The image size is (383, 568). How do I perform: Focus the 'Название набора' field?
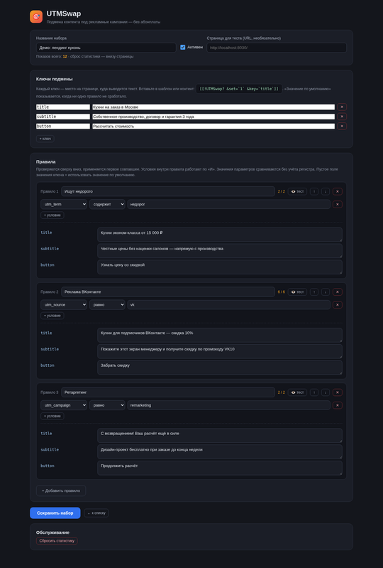click(106, 48)
